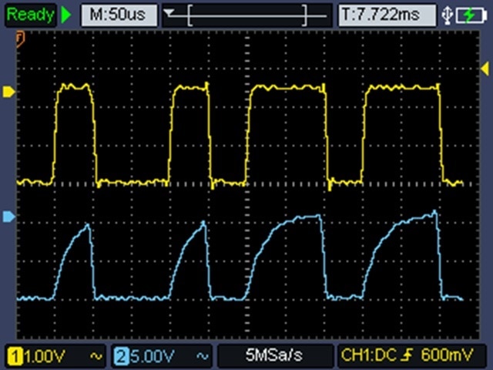The height and width of the screenshot is (370, 493).
Task: Click the green run arrow icon
Action: (x=66, y=15)
